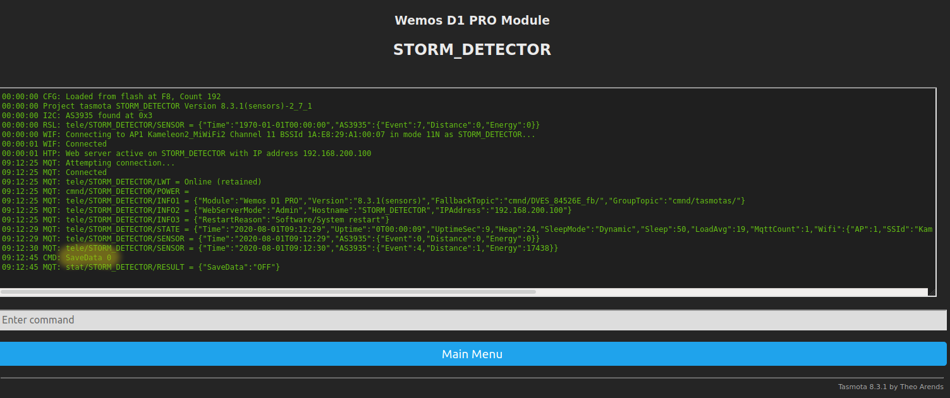Click the INFO1 Module log line

[x=373, y=201]
